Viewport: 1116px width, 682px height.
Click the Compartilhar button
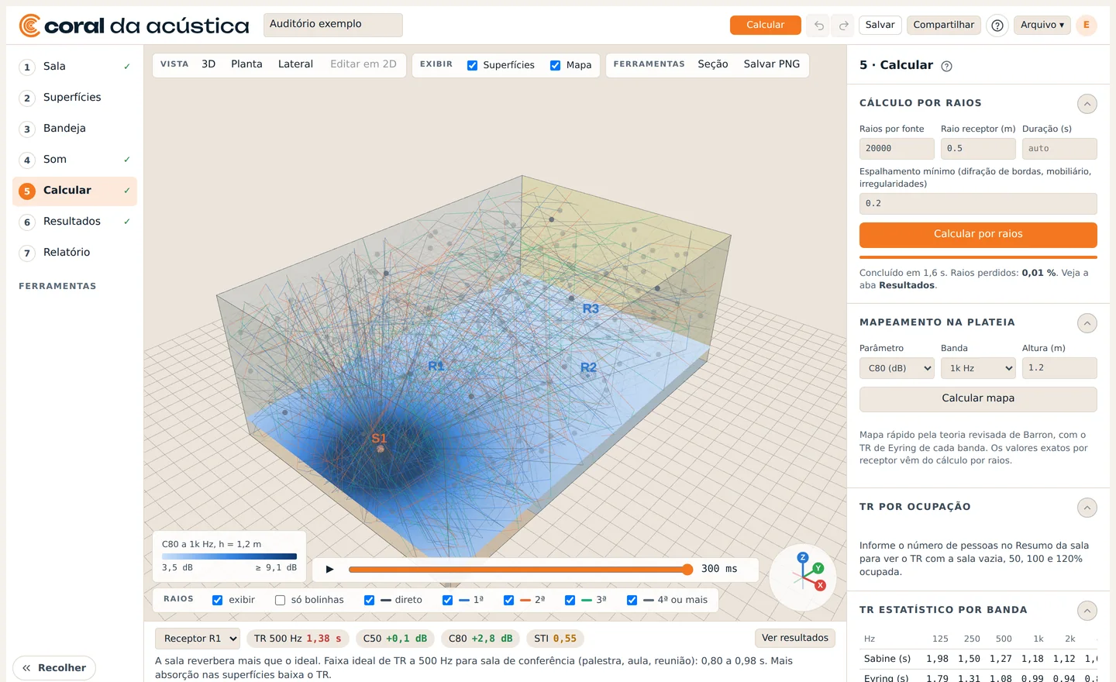[x=943, y=25]
